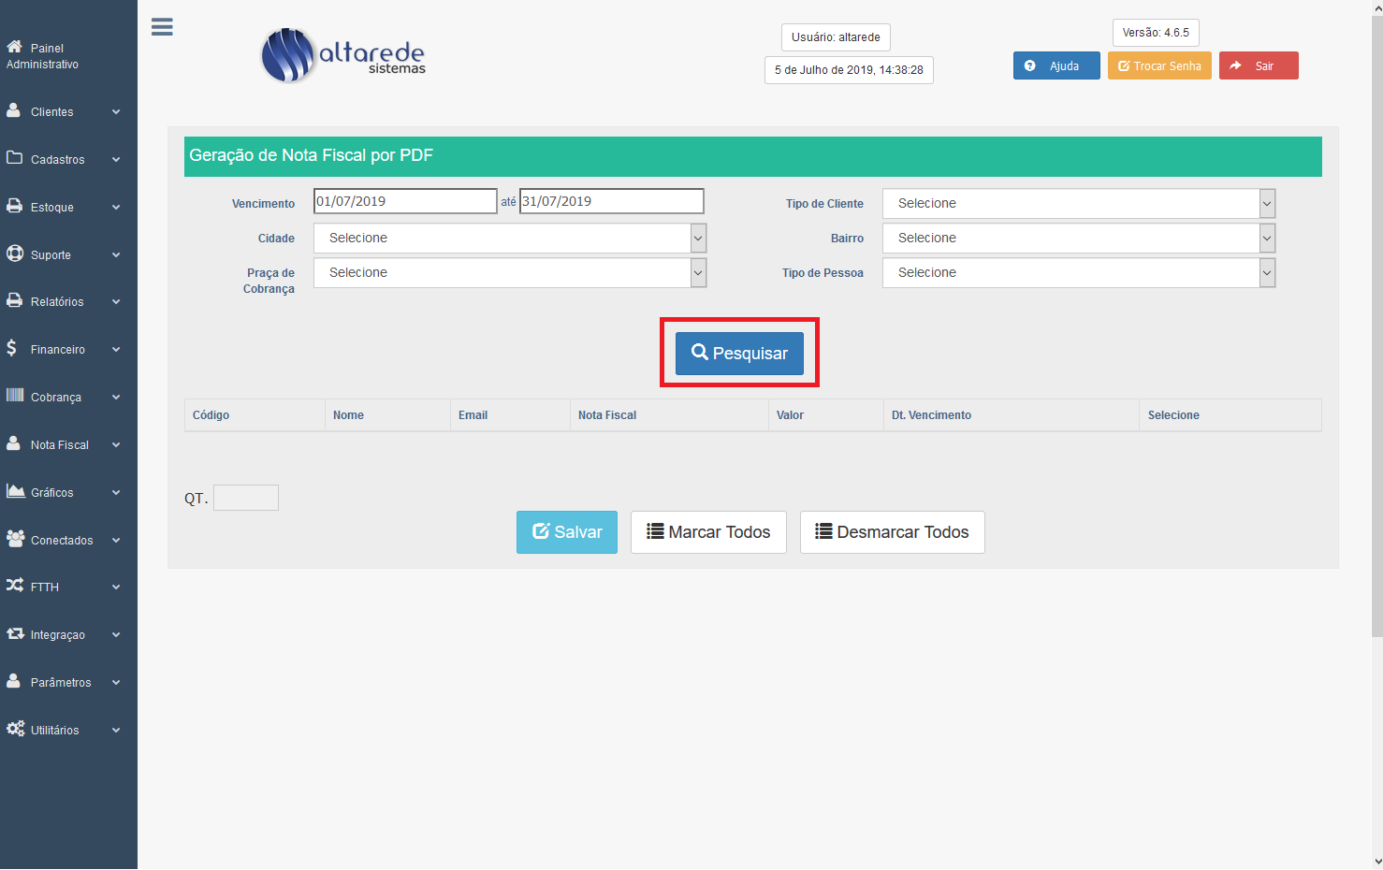Toggle the hamburger menu icon
This screenshot has width=1383, height=870.
click(x=162, y=27)
